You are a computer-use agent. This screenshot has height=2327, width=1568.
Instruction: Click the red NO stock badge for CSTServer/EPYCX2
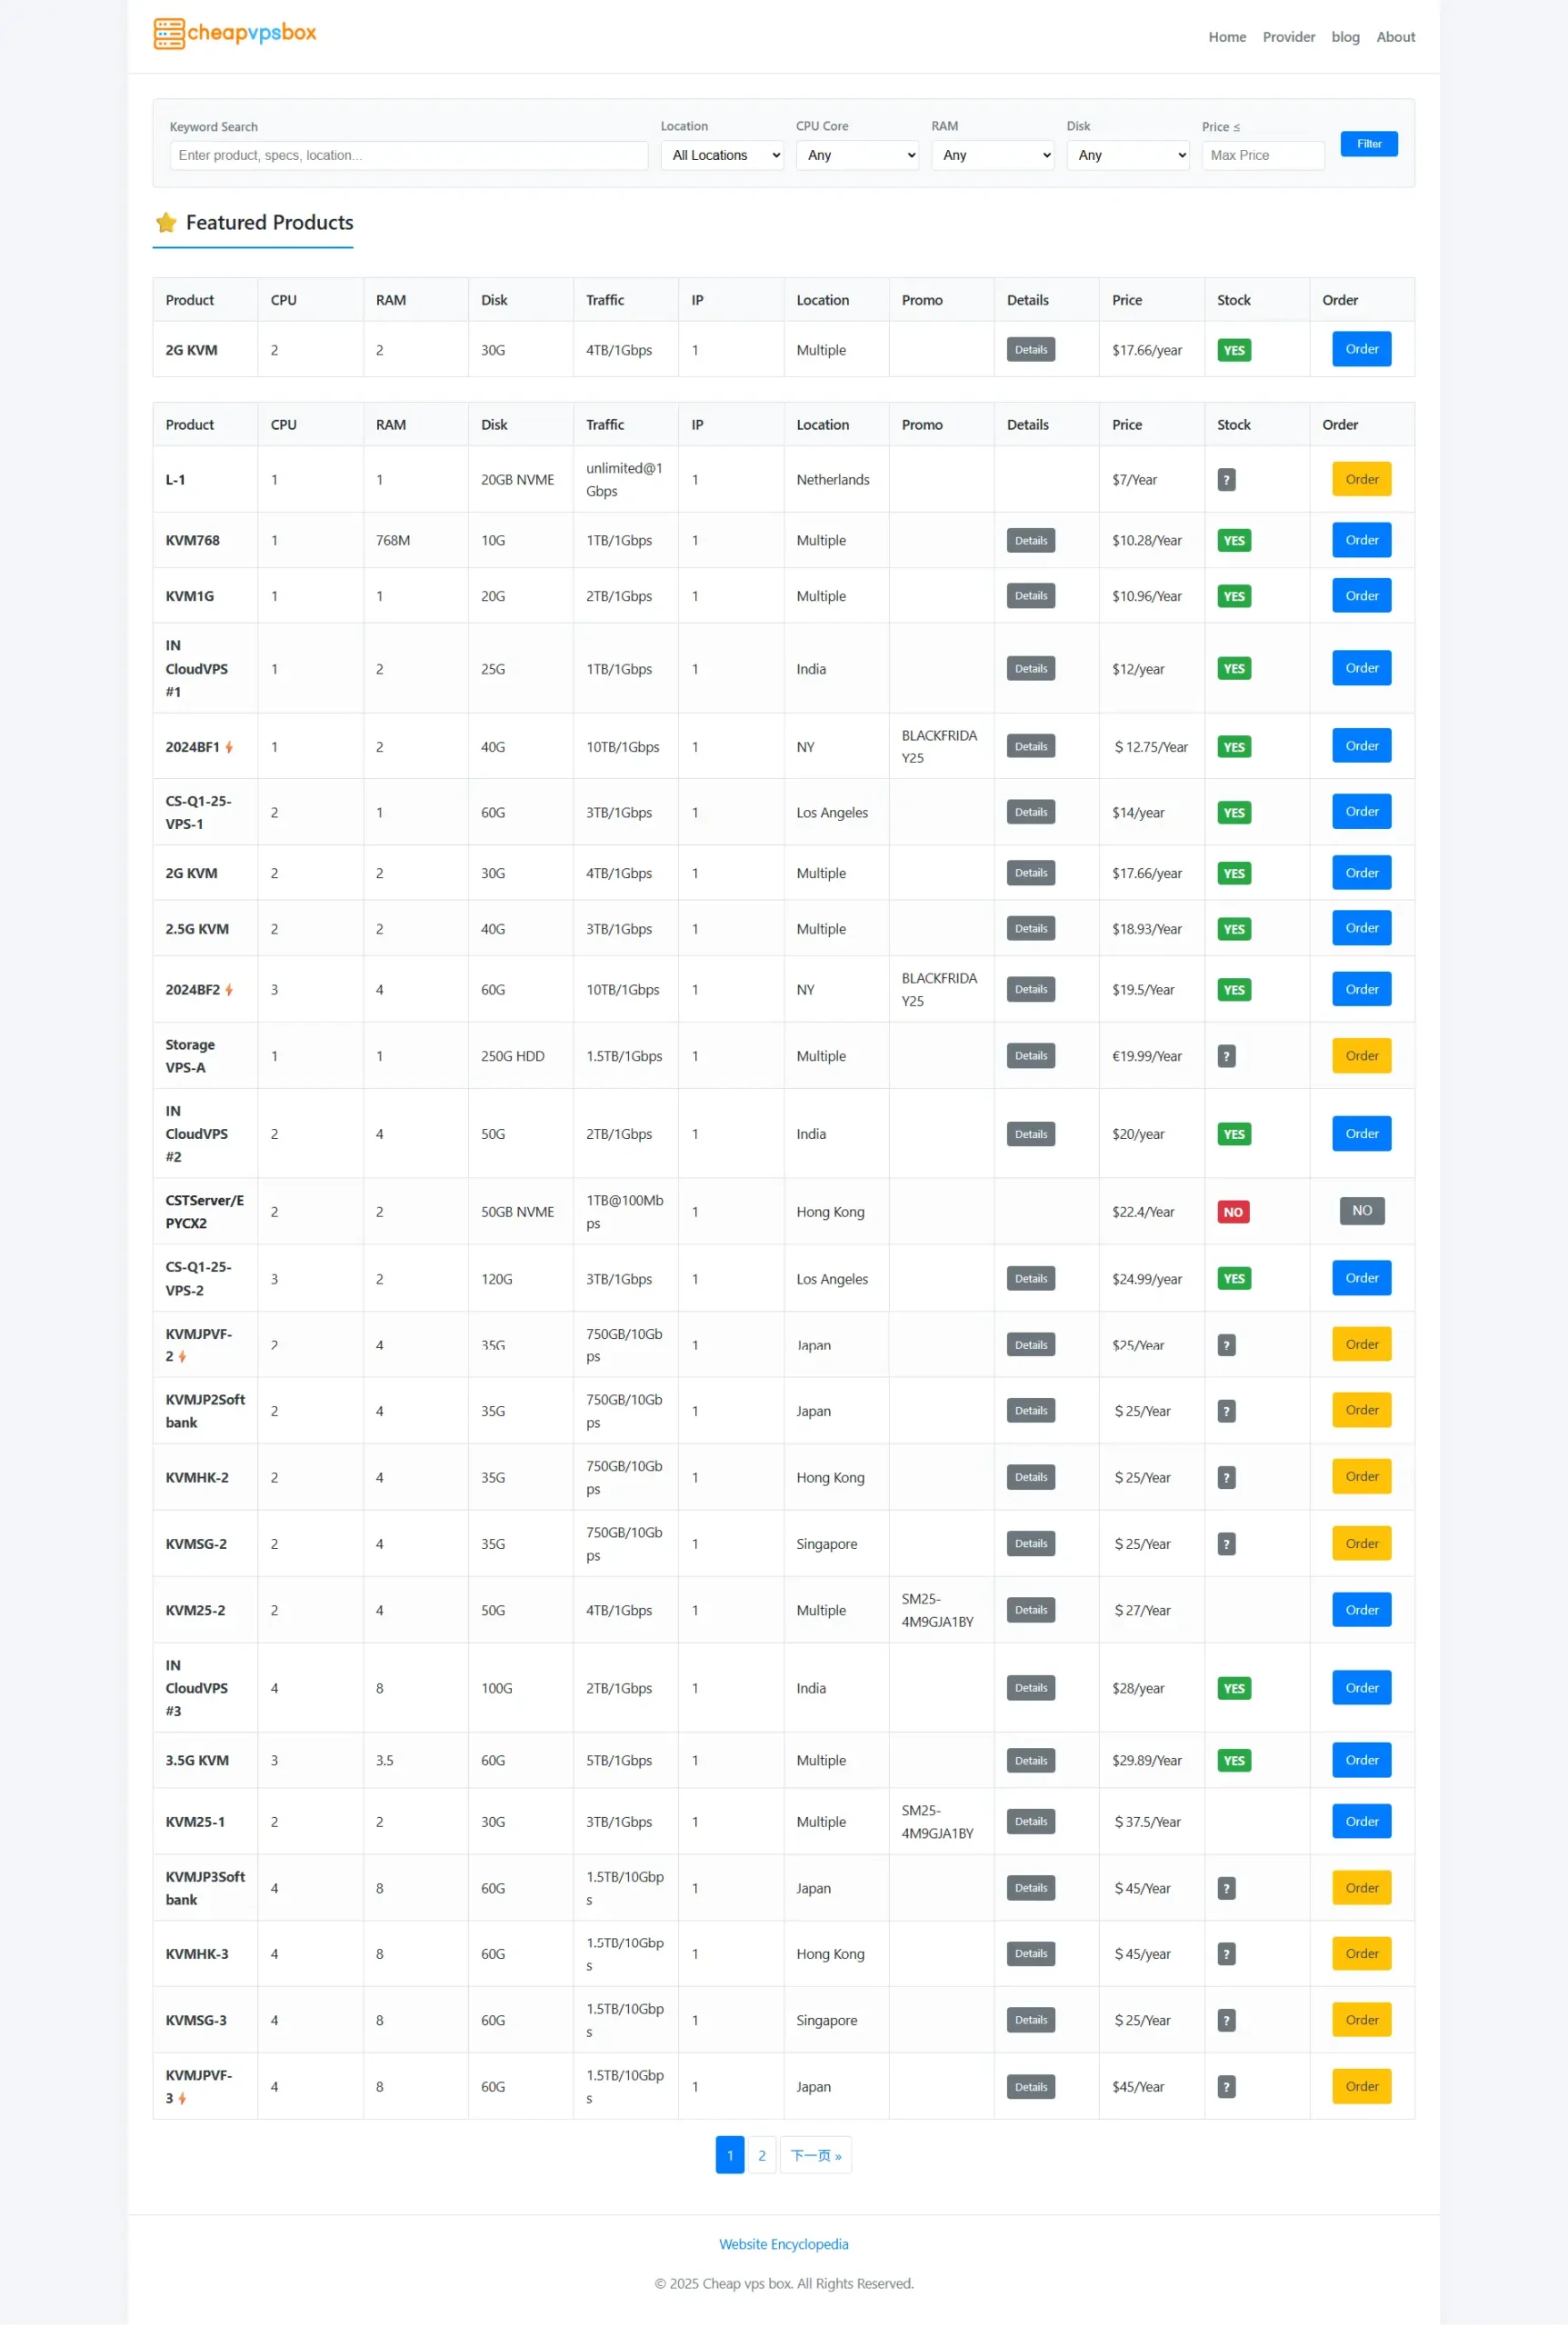(x=1233, y=1213)
